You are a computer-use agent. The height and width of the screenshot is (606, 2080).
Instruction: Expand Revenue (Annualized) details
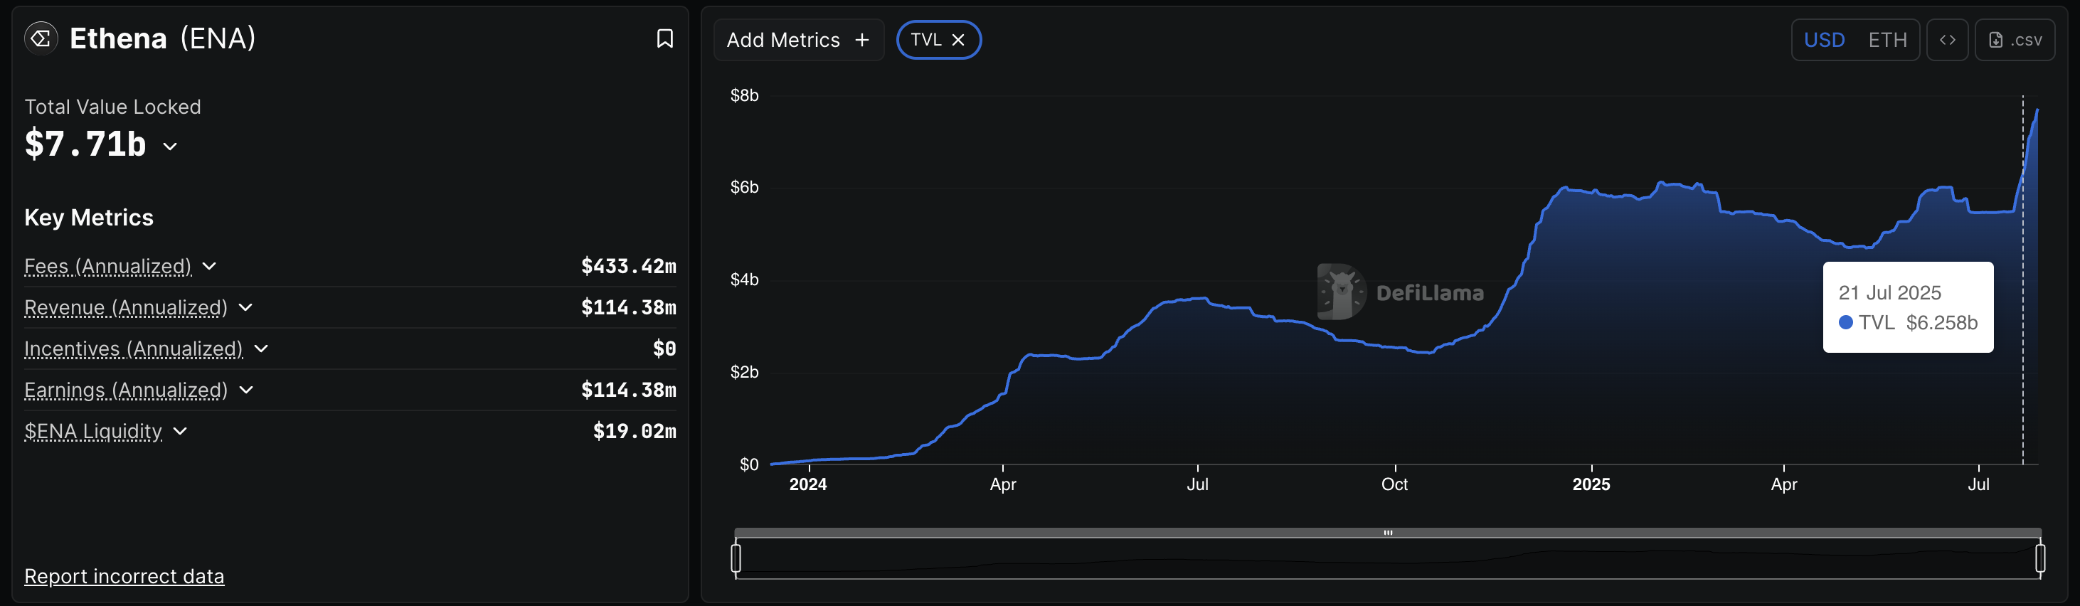coord(245,307)
